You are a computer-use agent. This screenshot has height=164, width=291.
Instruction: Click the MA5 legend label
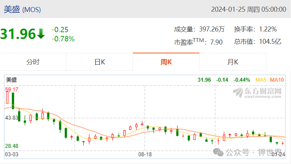(x=261, y=80)
